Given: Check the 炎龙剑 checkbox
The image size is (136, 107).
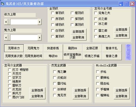Looking at the screenshot, I should click(x=10, y=89).
